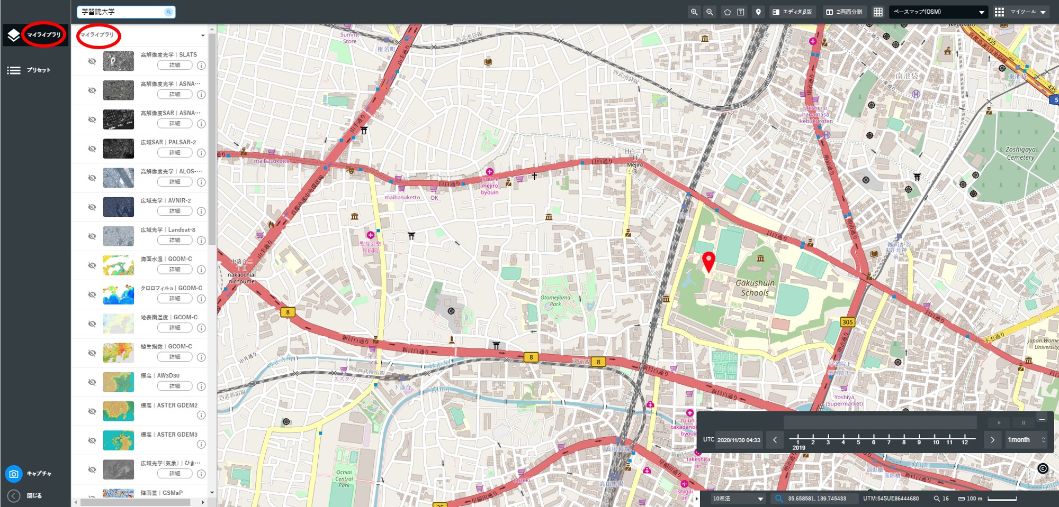Open info for 広域光学 AVNIR-2 layer
Viewport: 1059px width, 507px height.
[201, 211]
